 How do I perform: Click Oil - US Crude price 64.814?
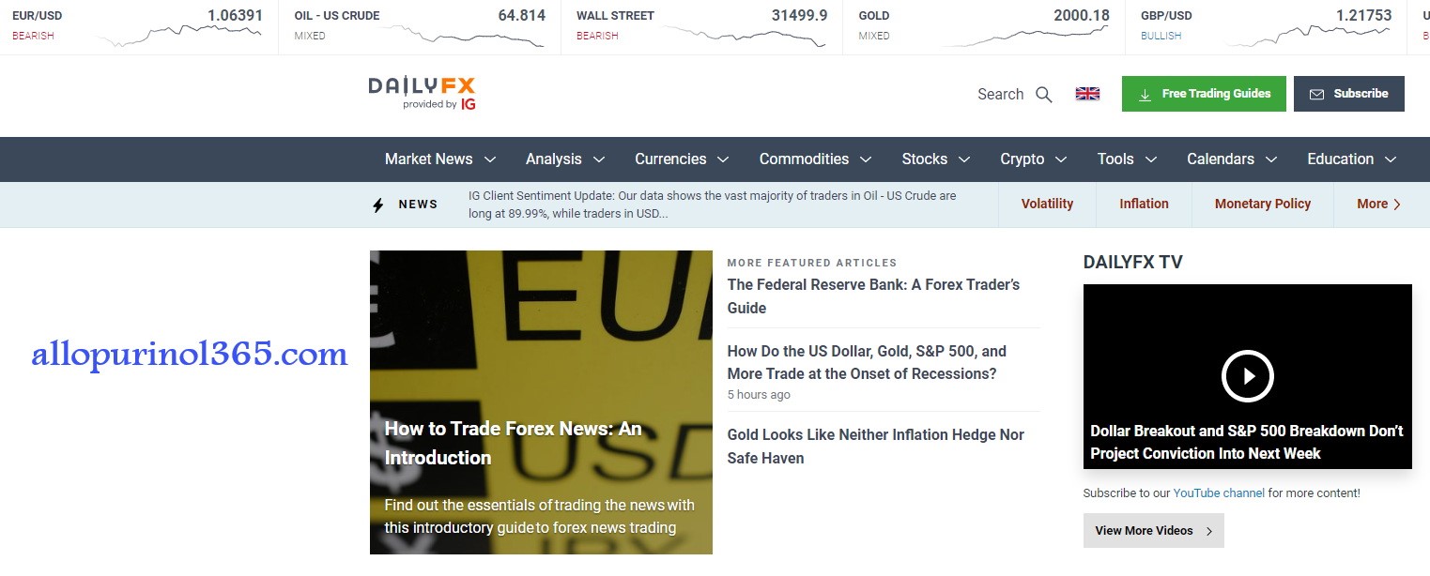[521, 15]
